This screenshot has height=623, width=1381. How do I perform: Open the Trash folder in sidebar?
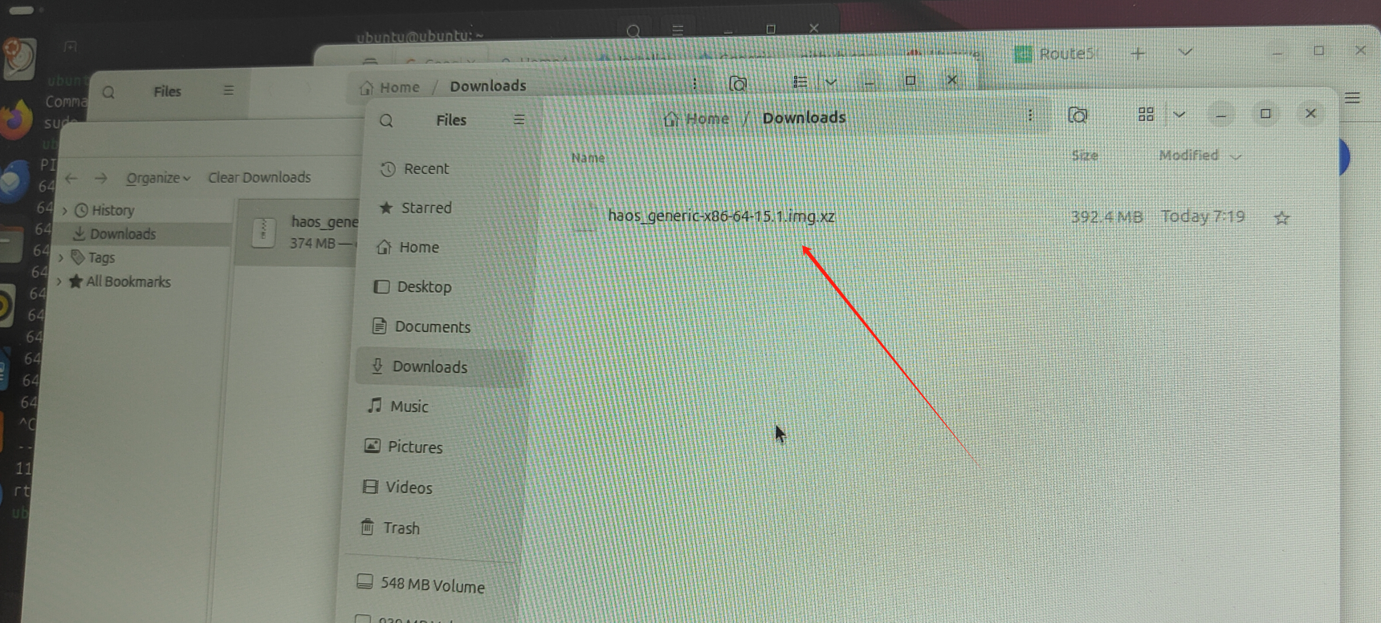coord(401,528)
